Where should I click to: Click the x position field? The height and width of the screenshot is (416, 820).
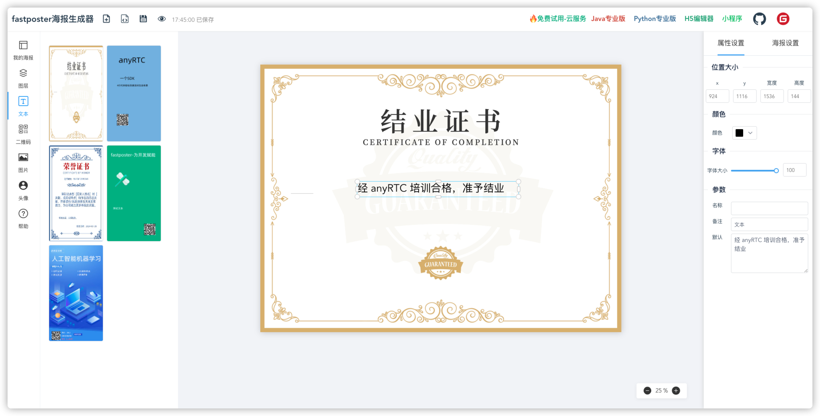click(x=717, y=96)
